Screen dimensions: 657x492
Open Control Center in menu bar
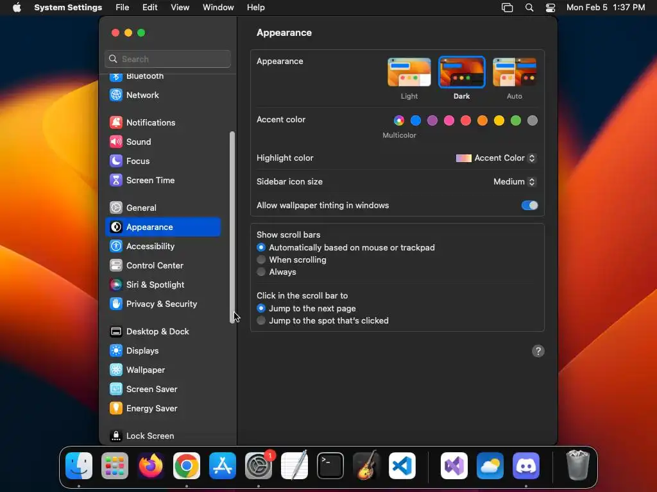(x=550, y=8)
